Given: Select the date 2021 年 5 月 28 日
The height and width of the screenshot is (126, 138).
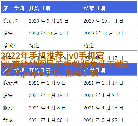Looking at the screenshot, I should (103, 120).
